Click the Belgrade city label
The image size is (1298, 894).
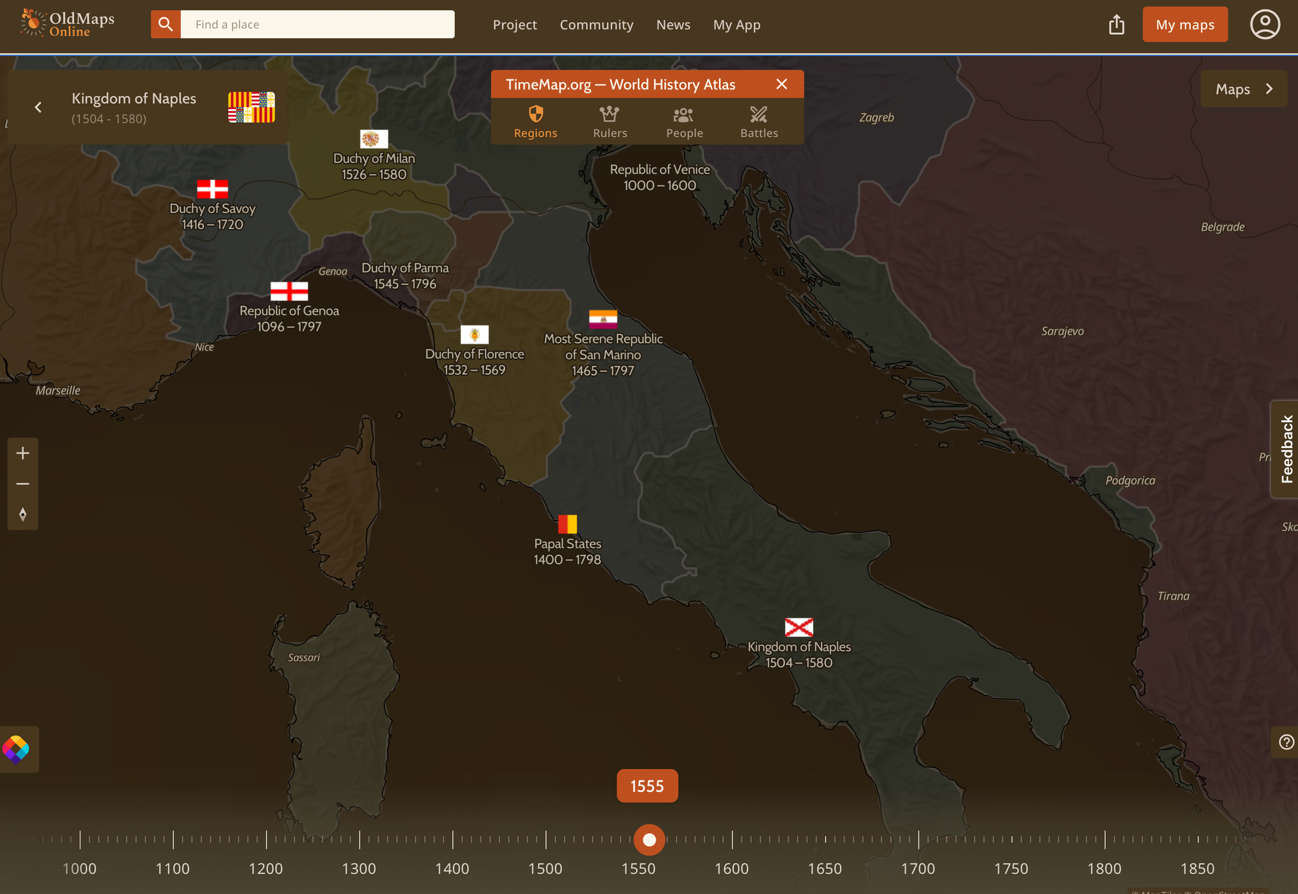(1223, 227)
